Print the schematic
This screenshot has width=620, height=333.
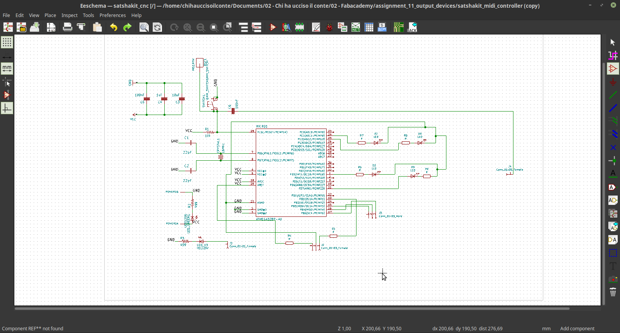[67, 27]
